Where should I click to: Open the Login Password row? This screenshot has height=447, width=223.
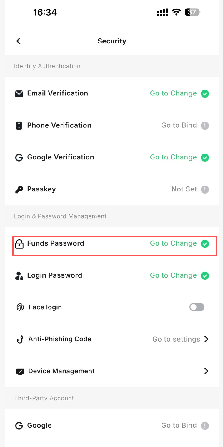pos(112,275)
